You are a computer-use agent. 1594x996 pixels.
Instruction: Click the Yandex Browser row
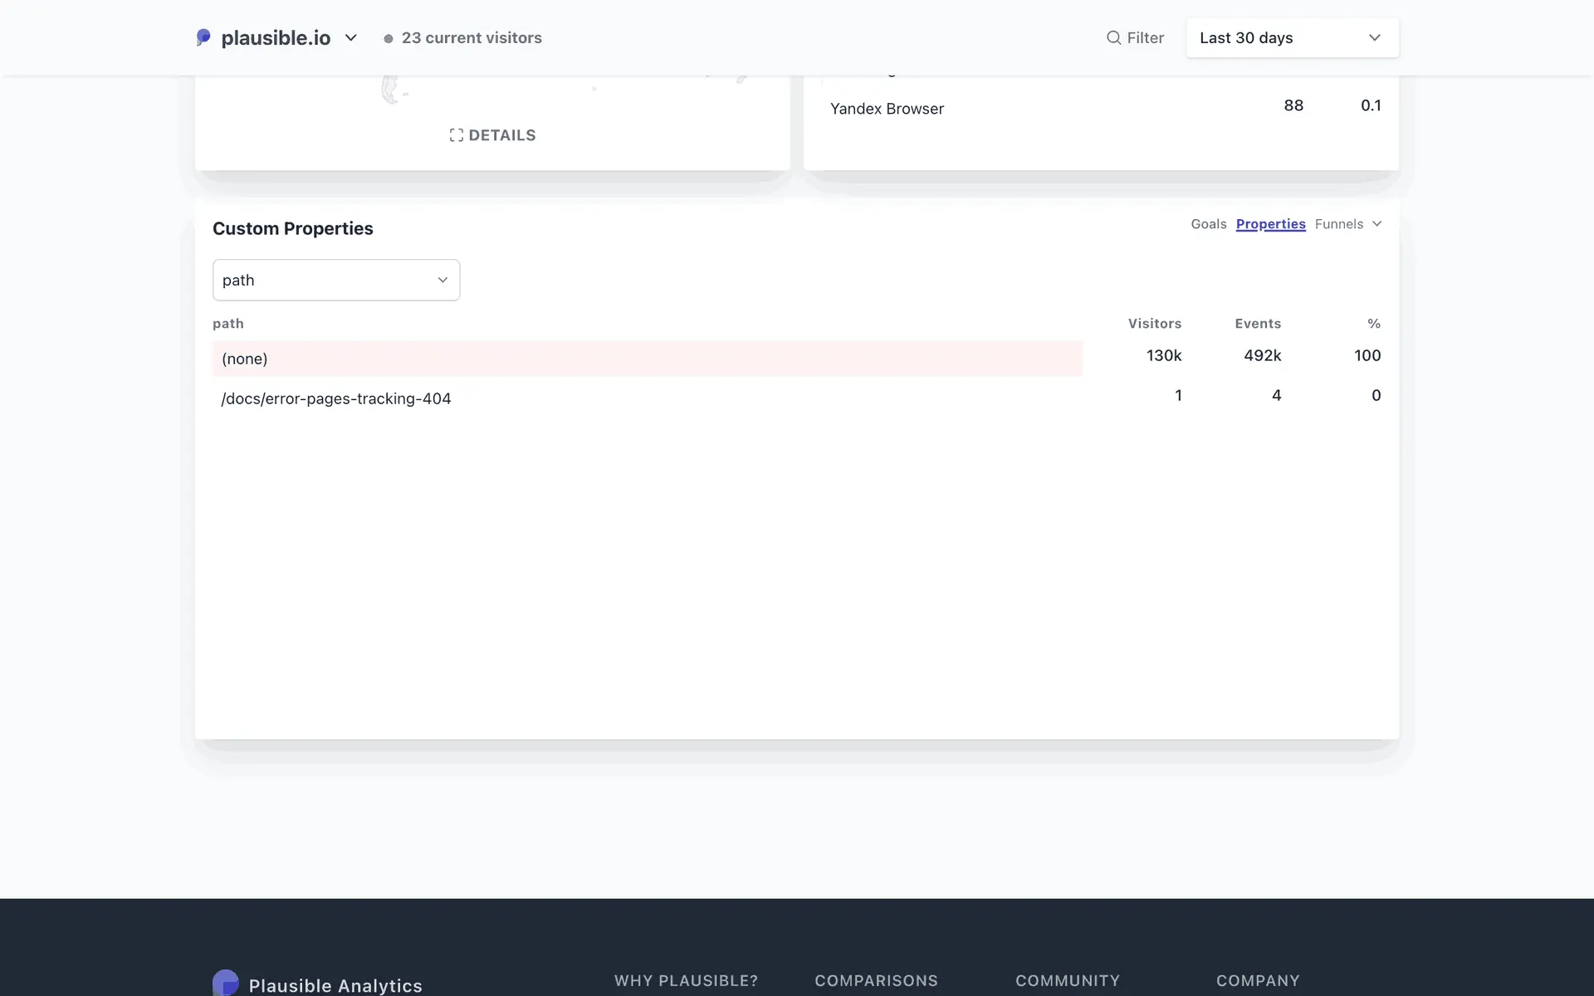click(887, 109)
